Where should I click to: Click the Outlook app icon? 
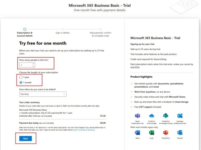point(180,132)
